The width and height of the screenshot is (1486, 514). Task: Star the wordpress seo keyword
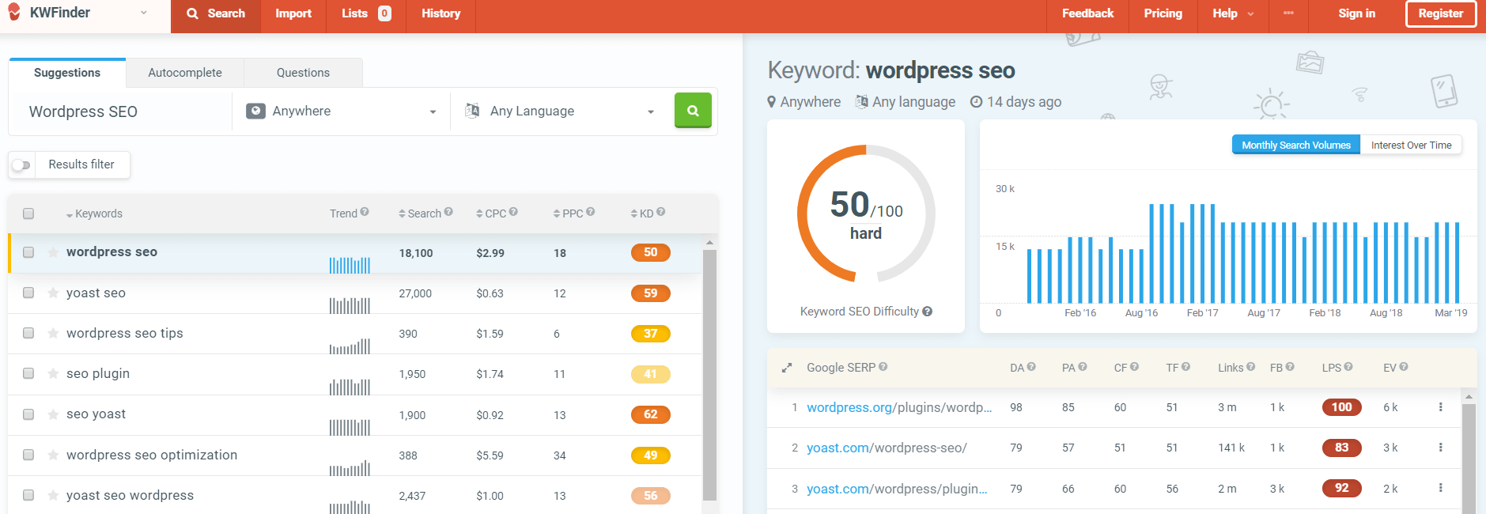[53, 252]
